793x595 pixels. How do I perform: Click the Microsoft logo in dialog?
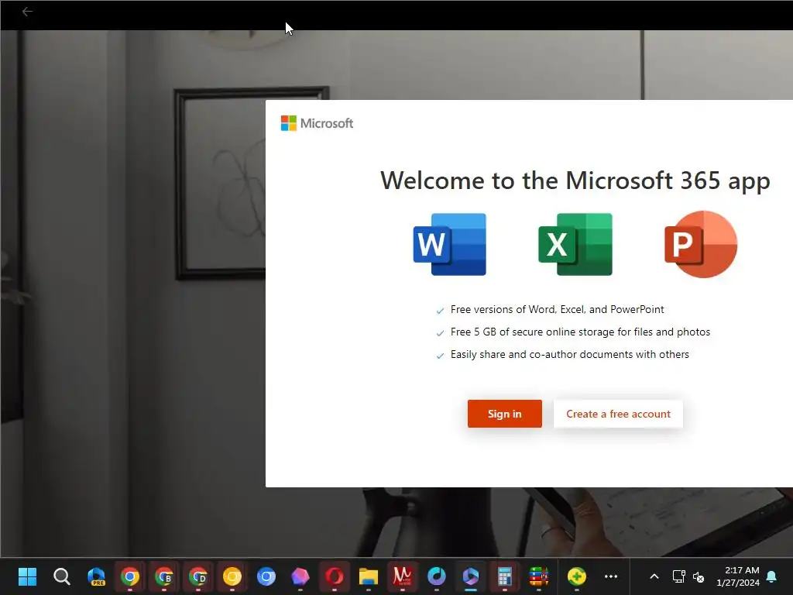click(317, 123)
